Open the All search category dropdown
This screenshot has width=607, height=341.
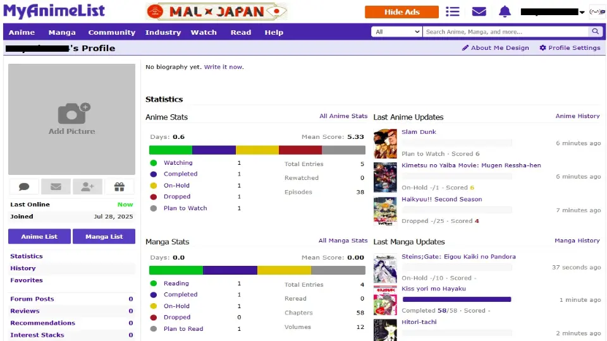397,32
